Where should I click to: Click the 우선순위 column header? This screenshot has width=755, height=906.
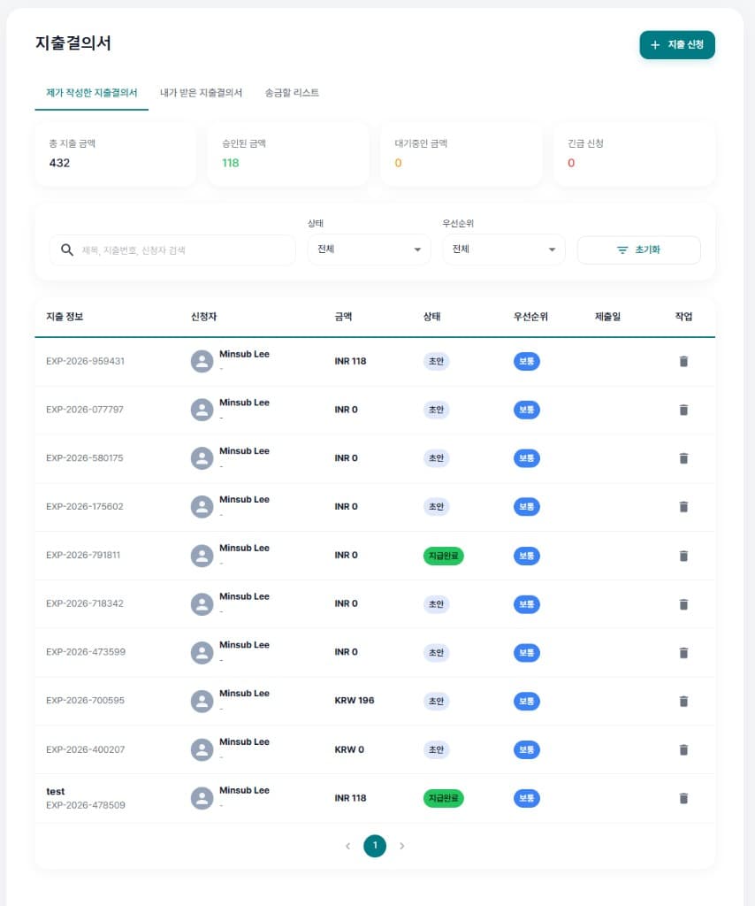click(530, 317)
